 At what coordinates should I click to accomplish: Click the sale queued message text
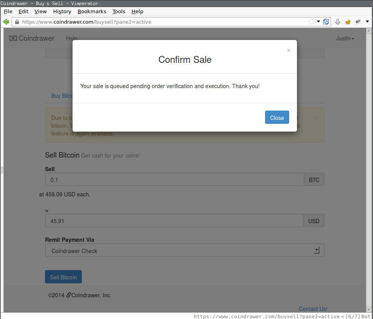click(170, 86)
